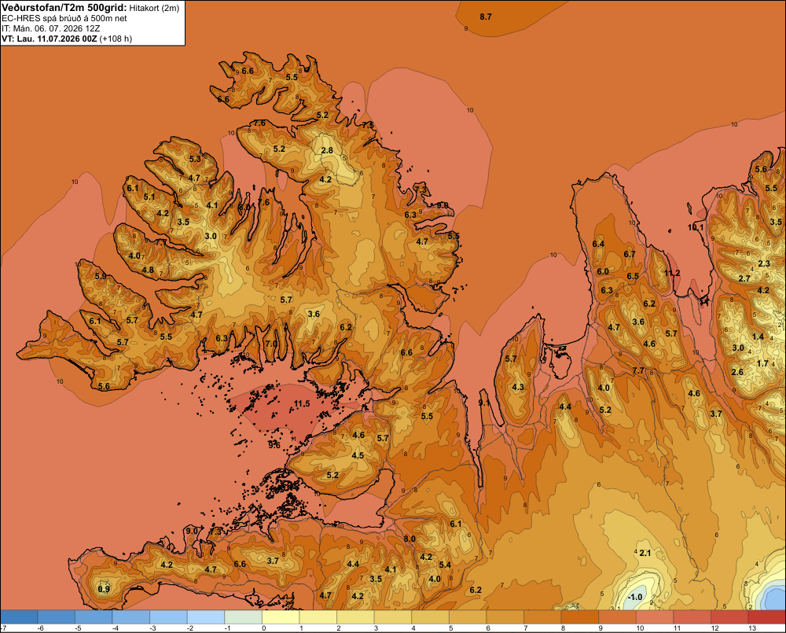Screen dimensions: 786x633
Task: Click the '13' label under the color scale
Action: 752,628
